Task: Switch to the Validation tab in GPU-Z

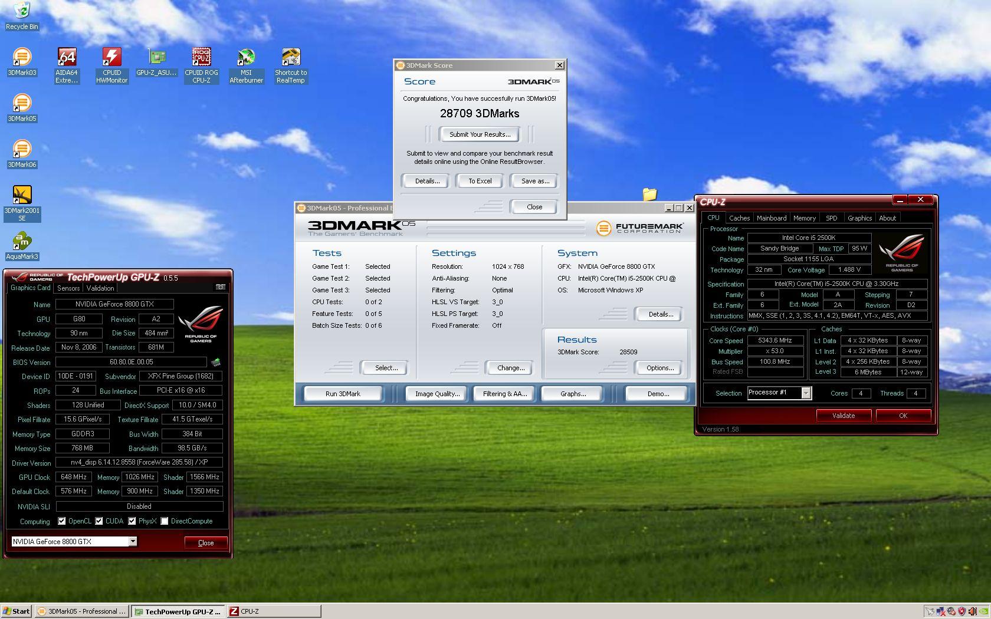Action: [x=100, y=288]
